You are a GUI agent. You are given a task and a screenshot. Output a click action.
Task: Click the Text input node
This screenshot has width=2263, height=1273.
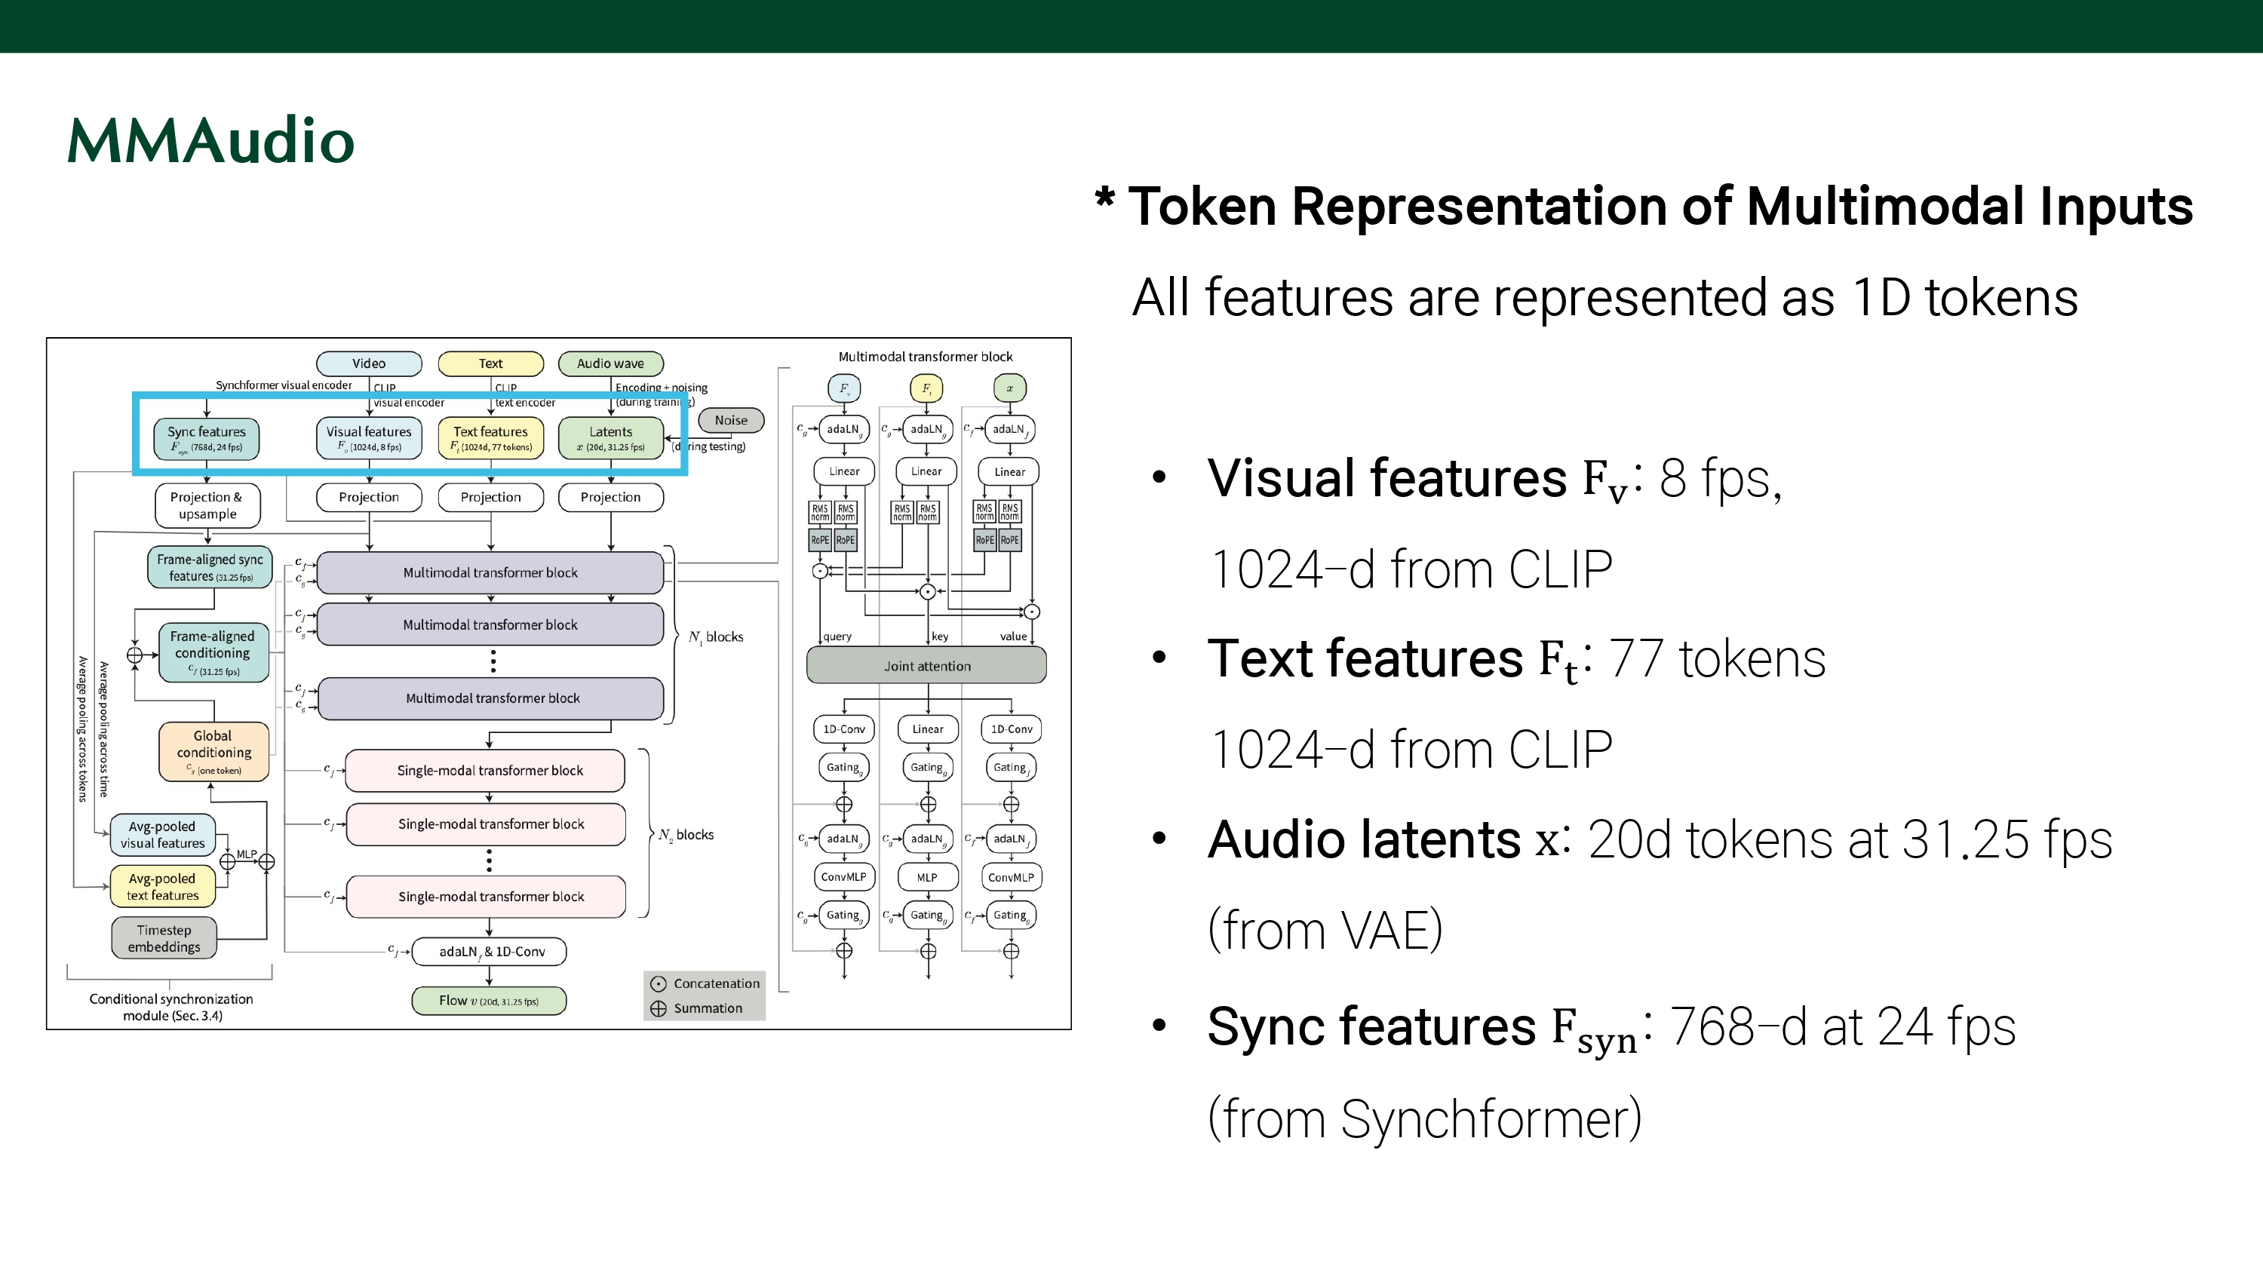click(490, 363)
